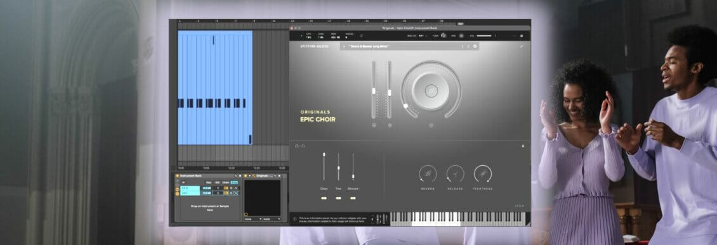Viewport: 717px width, 245px height.
Task: Click the yellow chain list show/hide button on the rack
Action: pos(178,194)
